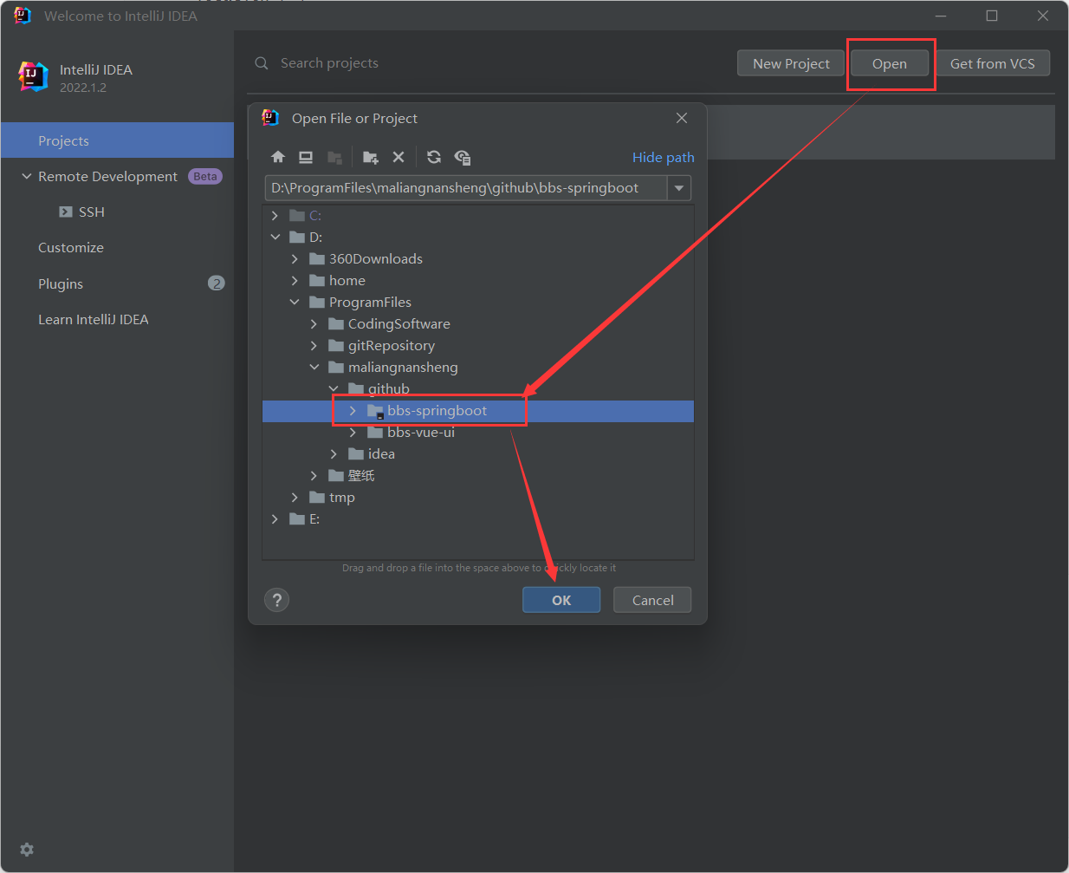This screenshot has width=1069, height=873.
Task: Jump to the desktop directory icon
Action: tap(306, 157)
